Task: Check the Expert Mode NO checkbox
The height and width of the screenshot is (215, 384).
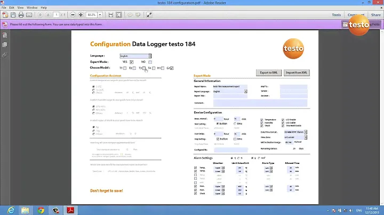Action: coord(150,62)
